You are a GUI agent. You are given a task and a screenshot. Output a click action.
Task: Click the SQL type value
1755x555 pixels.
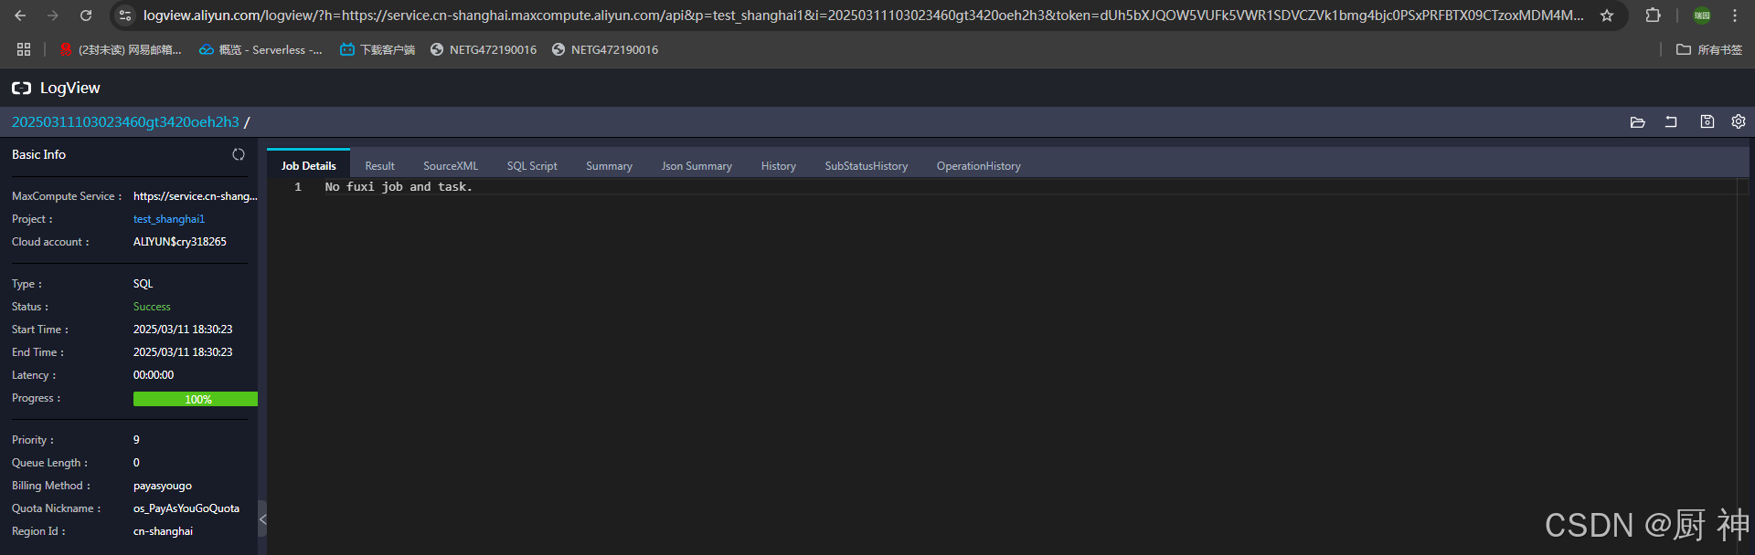pyautogui.click(x=144, y=284)
